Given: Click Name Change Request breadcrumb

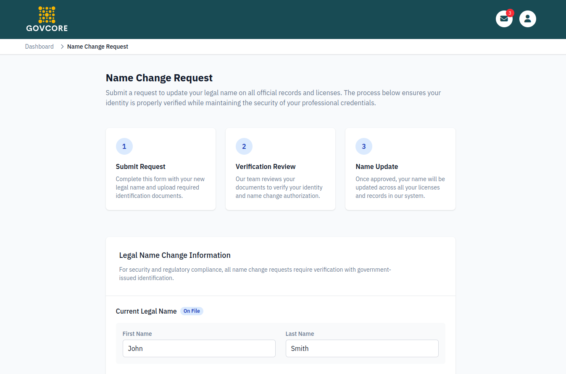Looking at the screenshot, I should 97,47.
